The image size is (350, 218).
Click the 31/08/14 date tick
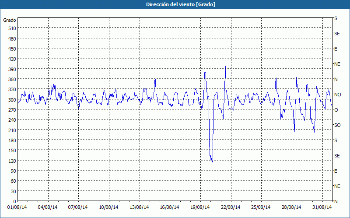click(x=322, y=208)
